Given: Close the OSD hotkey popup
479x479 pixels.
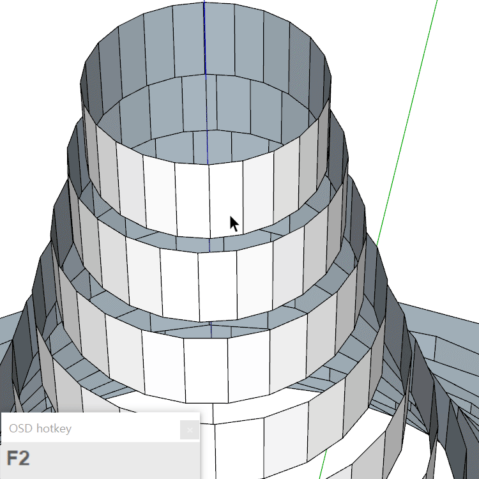Looking at the screenshot, I should (x=190, y=430).
